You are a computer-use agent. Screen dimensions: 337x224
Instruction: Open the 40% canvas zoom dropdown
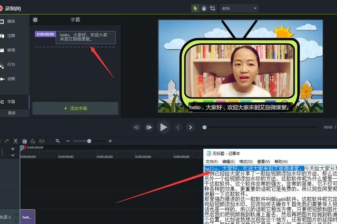(239, 8)
